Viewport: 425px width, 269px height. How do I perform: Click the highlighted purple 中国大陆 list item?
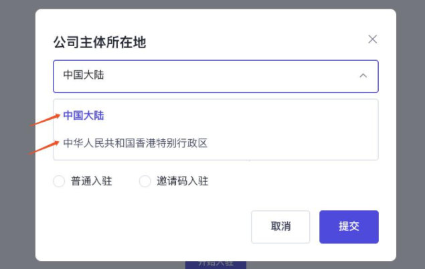(x=84, y=116)
